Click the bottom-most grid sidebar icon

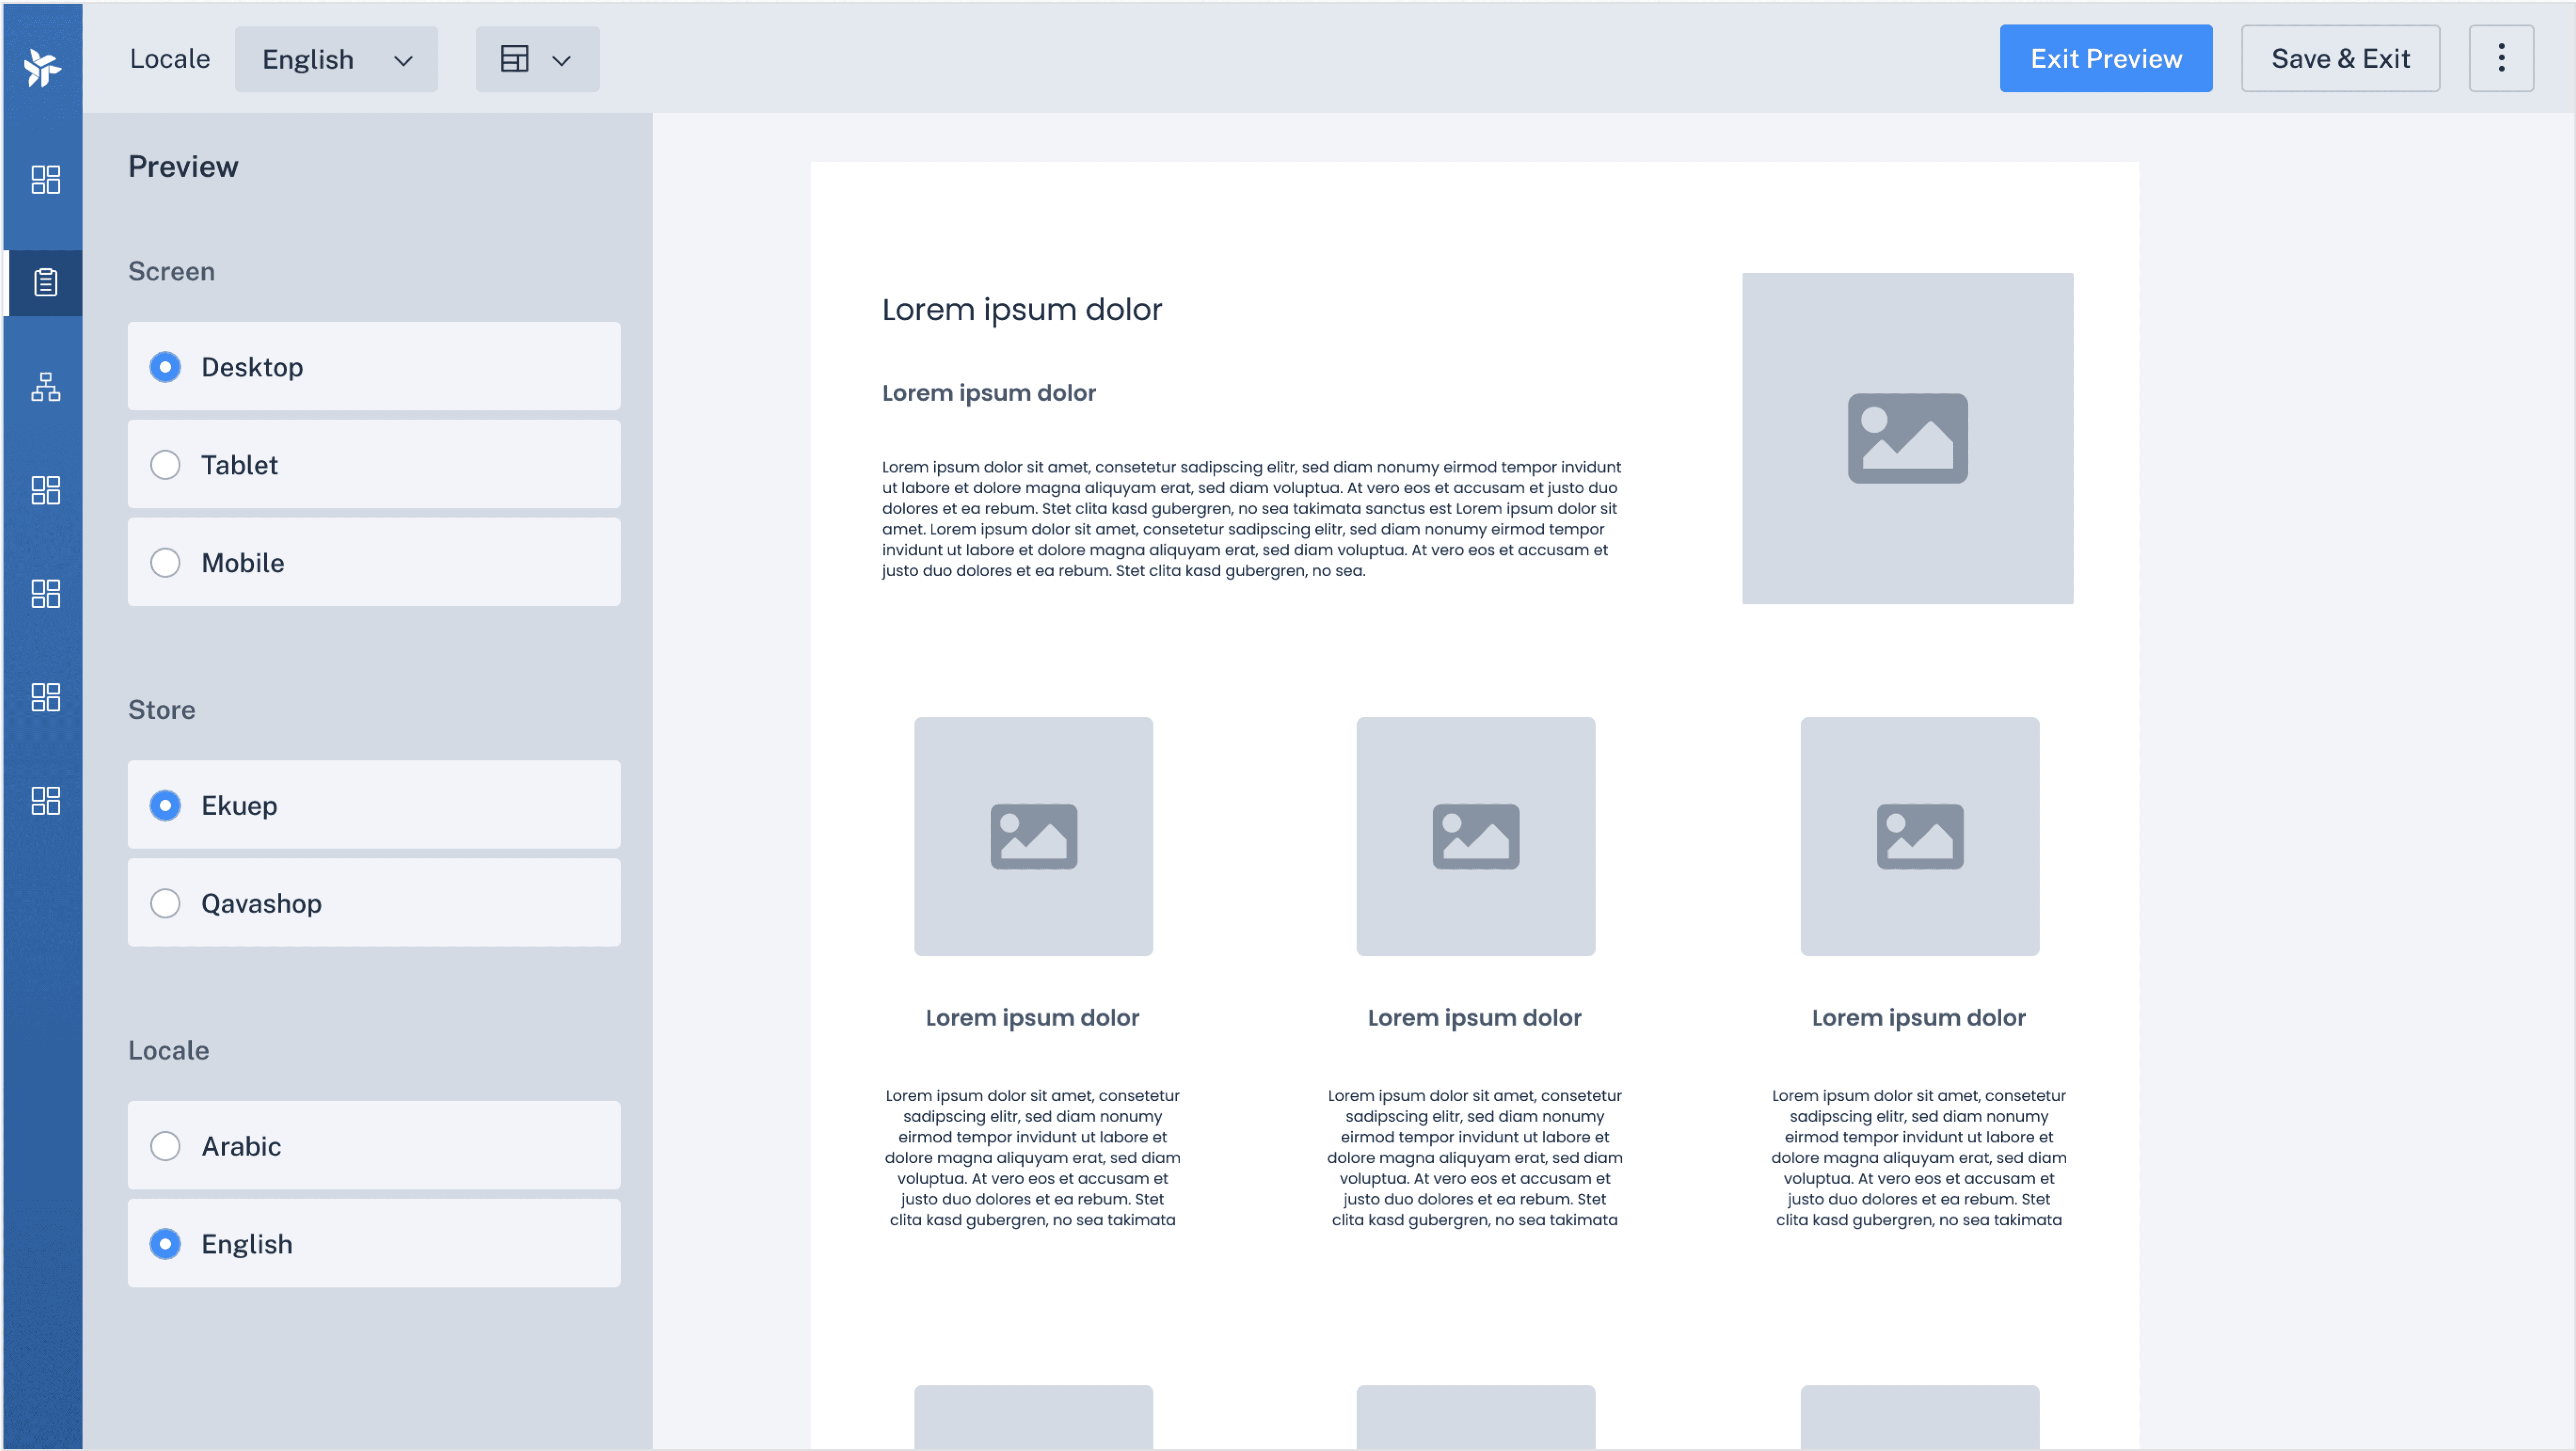click(45, 801)
